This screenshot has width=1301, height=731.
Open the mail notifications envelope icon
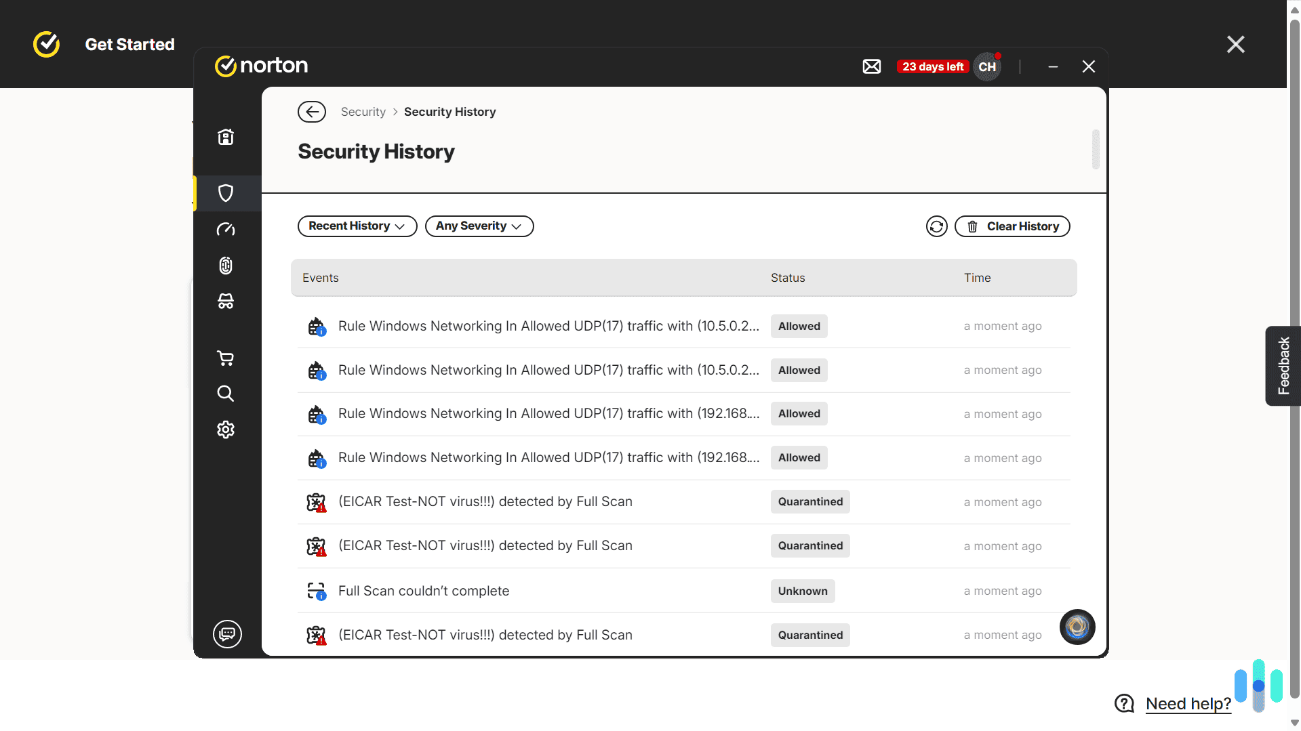click(x=872, y=66)
